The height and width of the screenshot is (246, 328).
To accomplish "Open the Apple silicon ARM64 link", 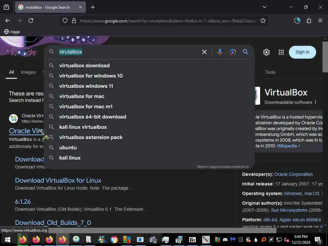I will click(300, 220).
